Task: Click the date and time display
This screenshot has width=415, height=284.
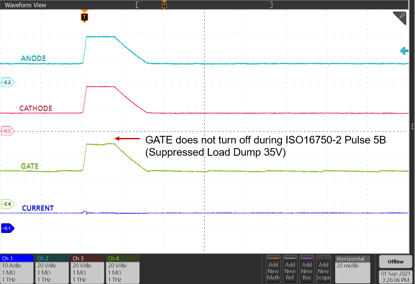Action: (x=395, y=276)
